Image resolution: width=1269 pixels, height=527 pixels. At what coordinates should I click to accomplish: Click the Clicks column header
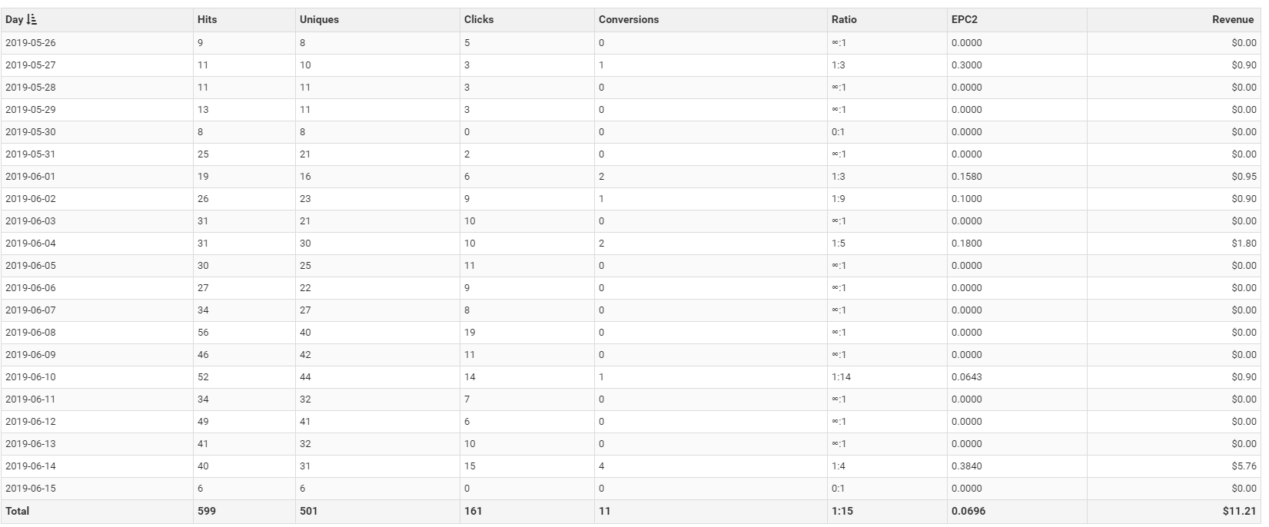point(479,20)
